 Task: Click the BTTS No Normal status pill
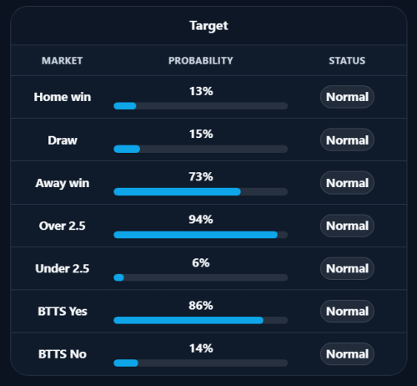coord(347,354)
